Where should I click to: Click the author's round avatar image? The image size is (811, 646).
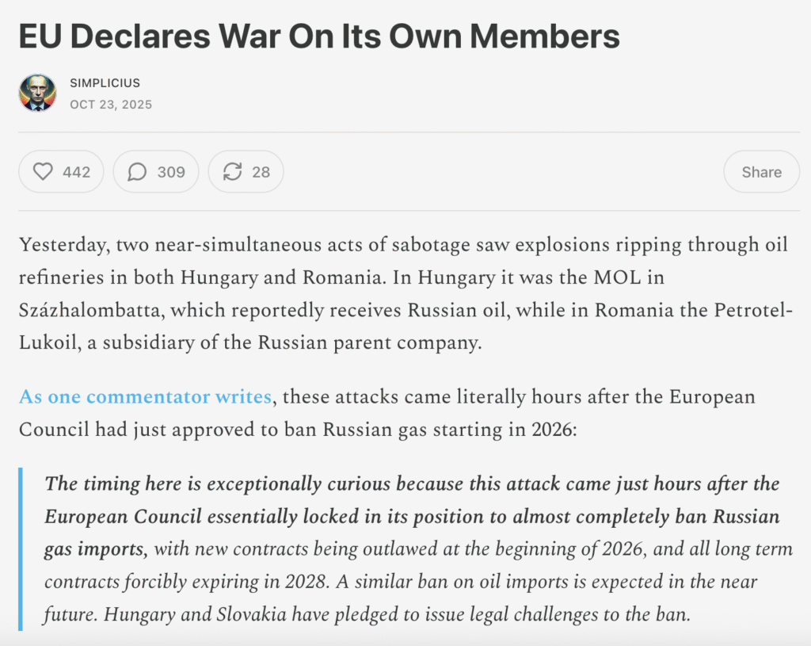click(37, 93)
